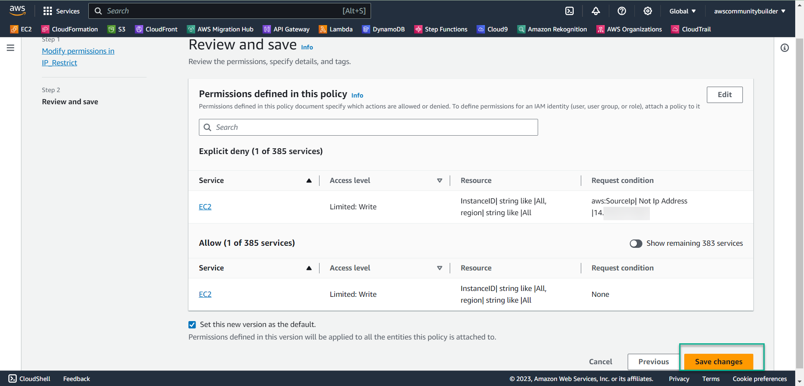Open CloudFront favorite shortcut
The image size is (804, 386).
156,29
